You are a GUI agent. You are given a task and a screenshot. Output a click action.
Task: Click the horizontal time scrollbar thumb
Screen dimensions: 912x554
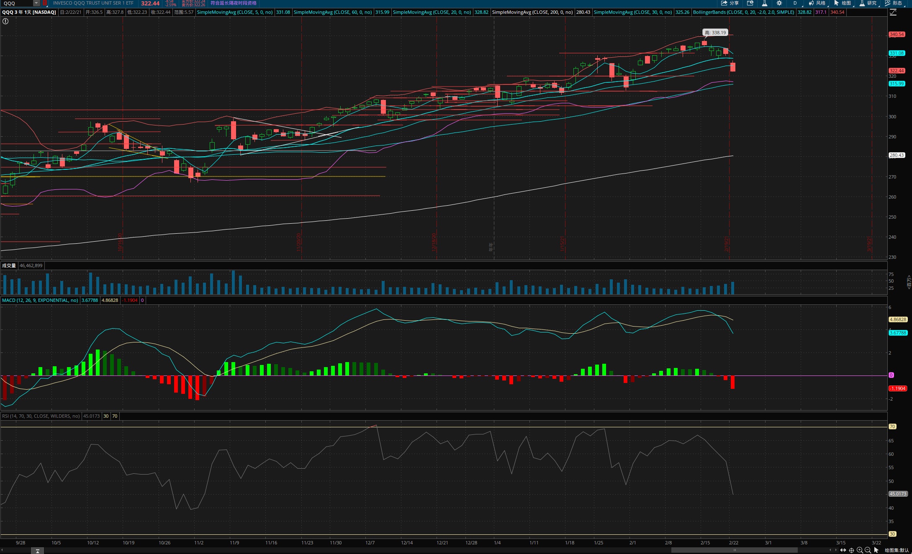pos(734,550)
